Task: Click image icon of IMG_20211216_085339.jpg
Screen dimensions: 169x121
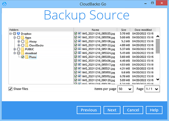Action: tap(80, 57)
